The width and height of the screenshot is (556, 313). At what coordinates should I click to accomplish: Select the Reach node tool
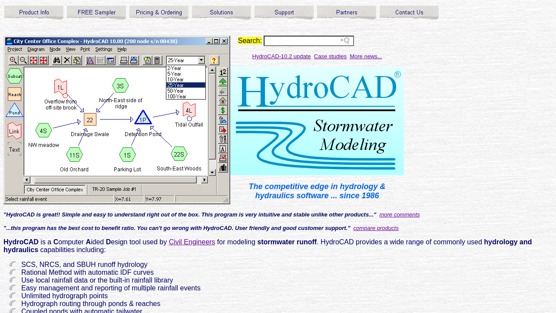(14, 94)
